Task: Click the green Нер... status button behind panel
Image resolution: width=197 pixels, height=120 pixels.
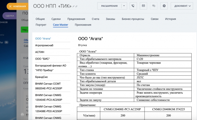Action: click(25, 30)
